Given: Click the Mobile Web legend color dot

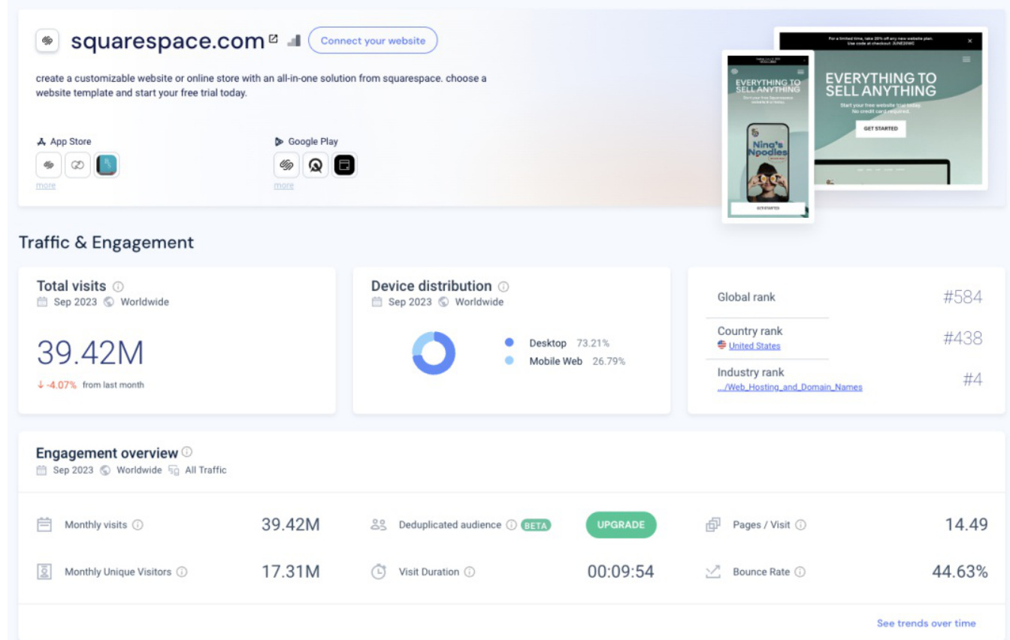Looking at the screenshot, I should [x=510, y=361].
